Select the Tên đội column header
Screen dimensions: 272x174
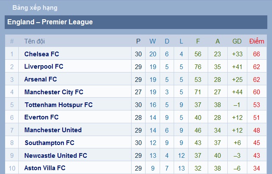tap(34, 41)
